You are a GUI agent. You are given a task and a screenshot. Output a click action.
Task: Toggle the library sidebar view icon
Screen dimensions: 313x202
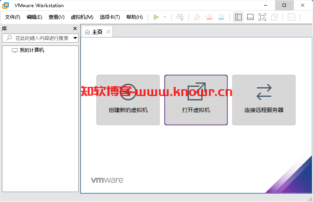[x=238, y=17]
